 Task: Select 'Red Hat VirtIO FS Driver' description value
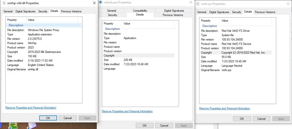(236, 31)
